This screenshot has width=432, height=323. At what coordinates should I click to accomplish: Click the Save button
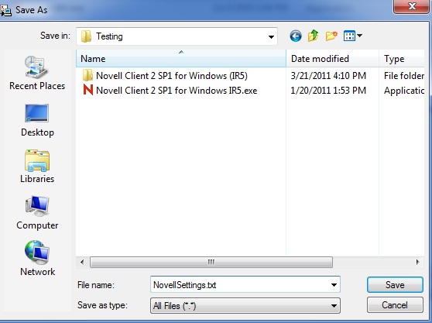[x=395, y=285]
